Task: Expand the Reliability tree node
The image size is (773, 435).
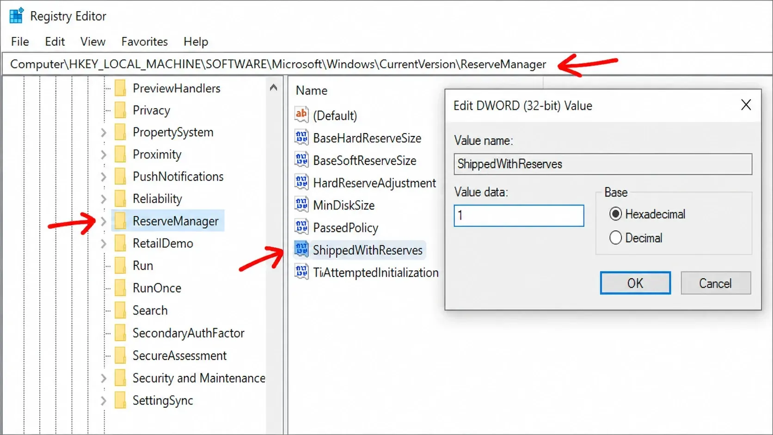Action: tap(104, 199)
